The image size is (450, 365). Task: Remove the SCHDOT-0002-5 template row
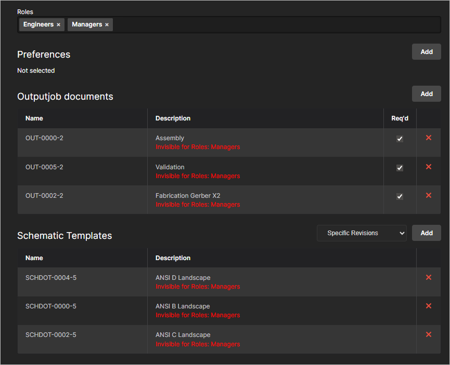click(429, 334)
